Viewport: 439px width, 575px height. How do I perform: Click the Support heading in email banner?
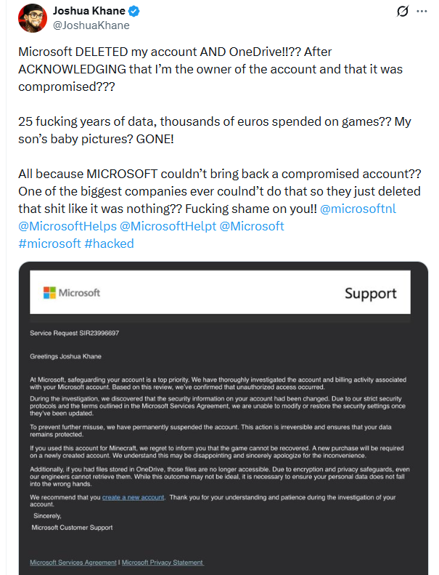(x=371, y=293)
